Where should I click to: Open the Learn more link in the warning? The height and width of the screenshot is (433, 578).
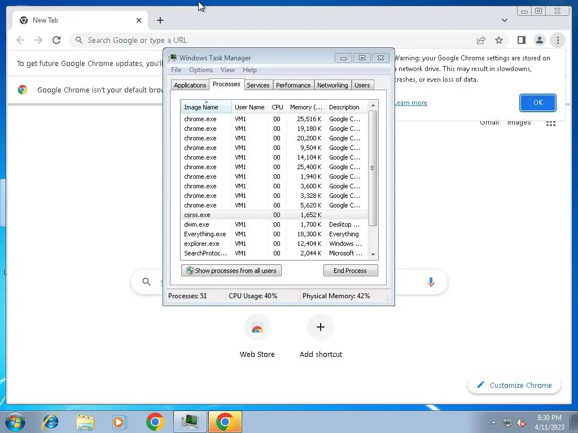coord(411,103)
